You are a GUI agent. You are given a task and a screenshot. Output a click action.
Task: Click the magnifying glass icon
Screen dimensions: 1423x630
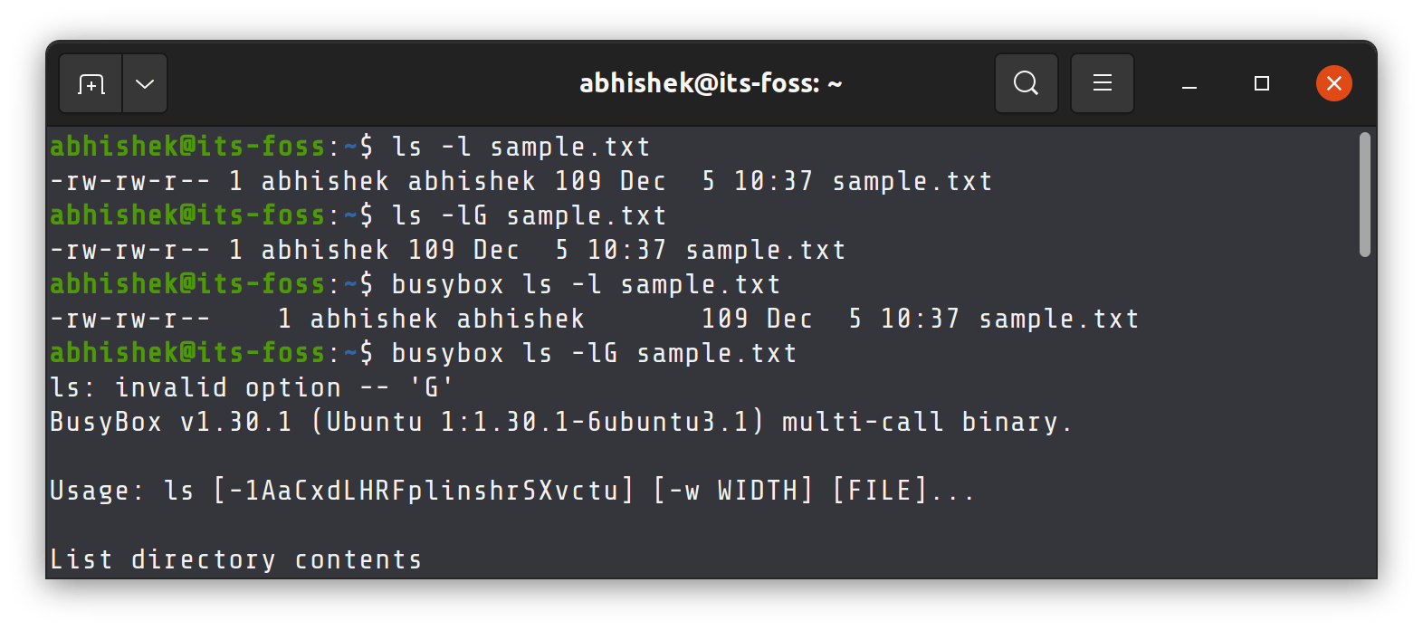point(1025,83)
